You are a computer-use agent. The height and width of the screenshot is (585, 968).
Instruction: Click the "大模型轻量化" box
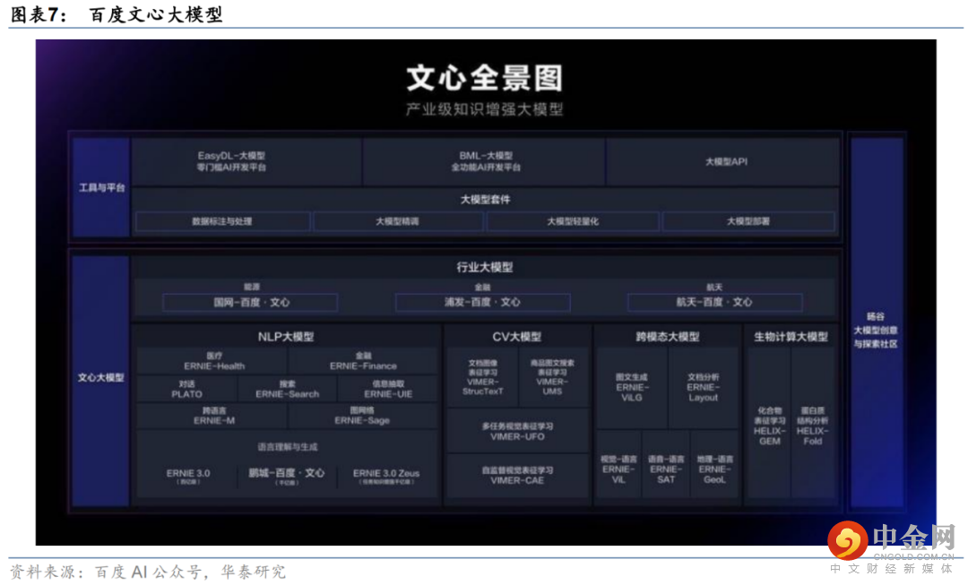point(572,221)
